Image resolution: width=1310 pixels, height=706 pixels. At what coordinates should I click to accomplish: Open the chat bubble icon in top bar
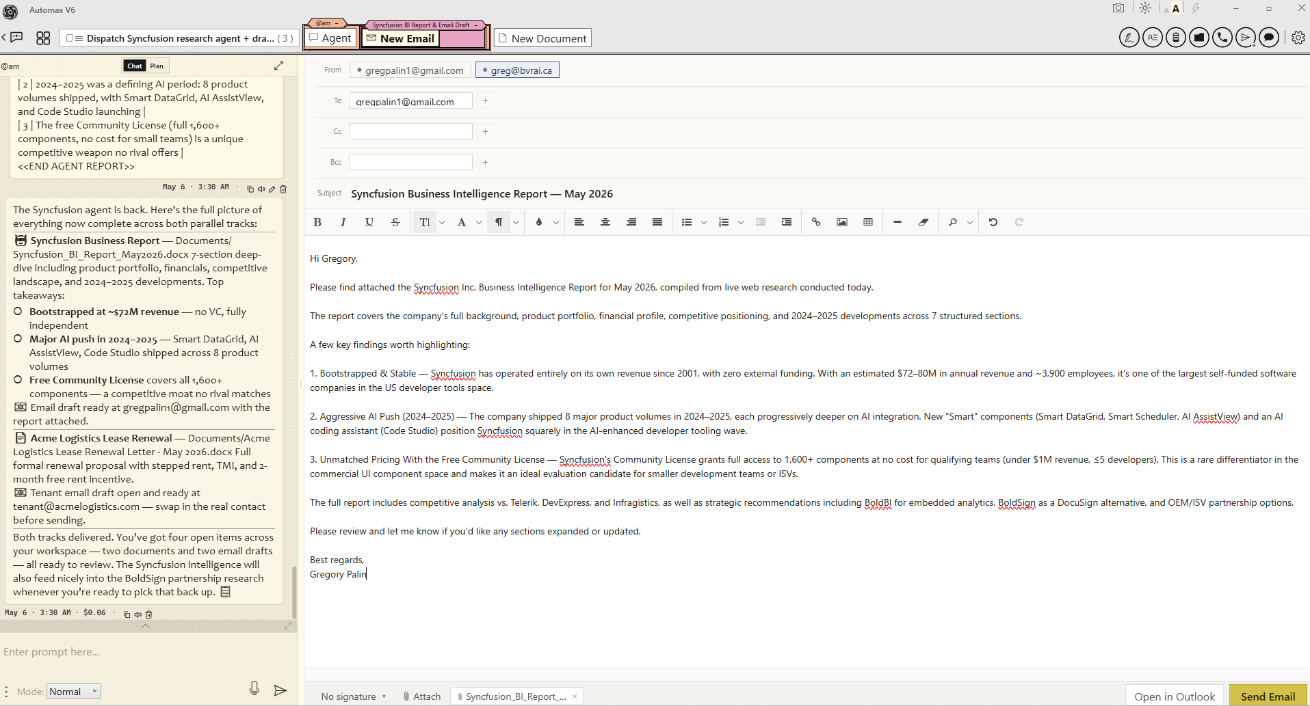coord(1269,38)
